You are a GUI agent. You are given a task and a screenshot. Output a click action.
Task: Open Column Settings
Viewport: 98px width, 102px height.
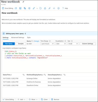point(87,44)
